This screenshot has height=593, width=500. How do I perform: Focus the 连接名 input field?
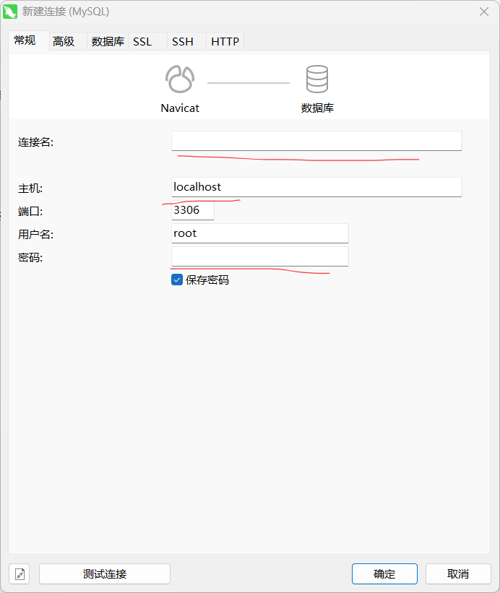tap(316, 141)
